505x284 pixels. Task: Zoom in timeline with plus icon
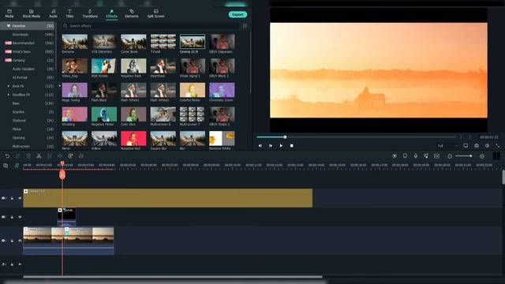click(x=482, y=156)
